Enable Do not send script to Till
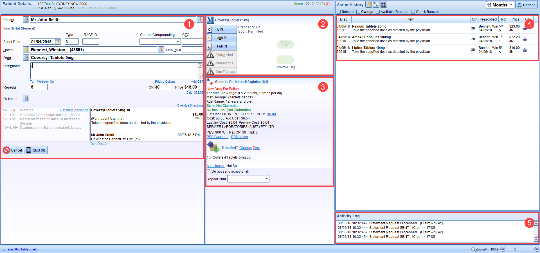The image size is (540, 253). pyautogui.click(x=209, y=171)
